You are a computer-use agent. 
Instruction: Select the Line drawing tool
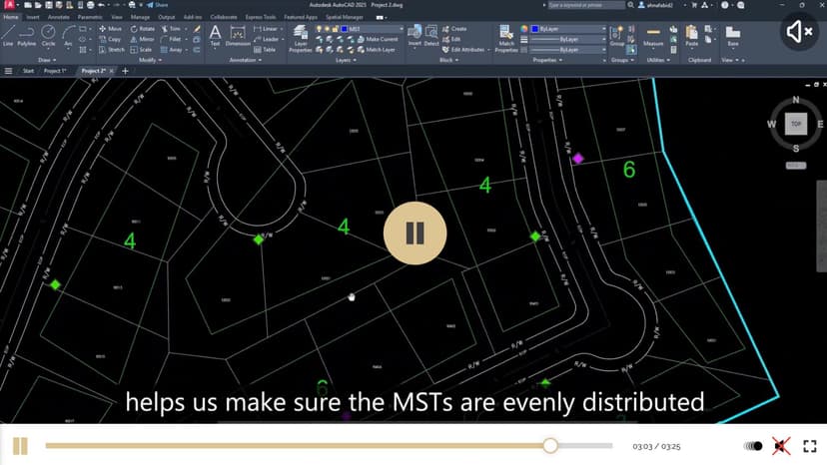(x=8, y=36)
